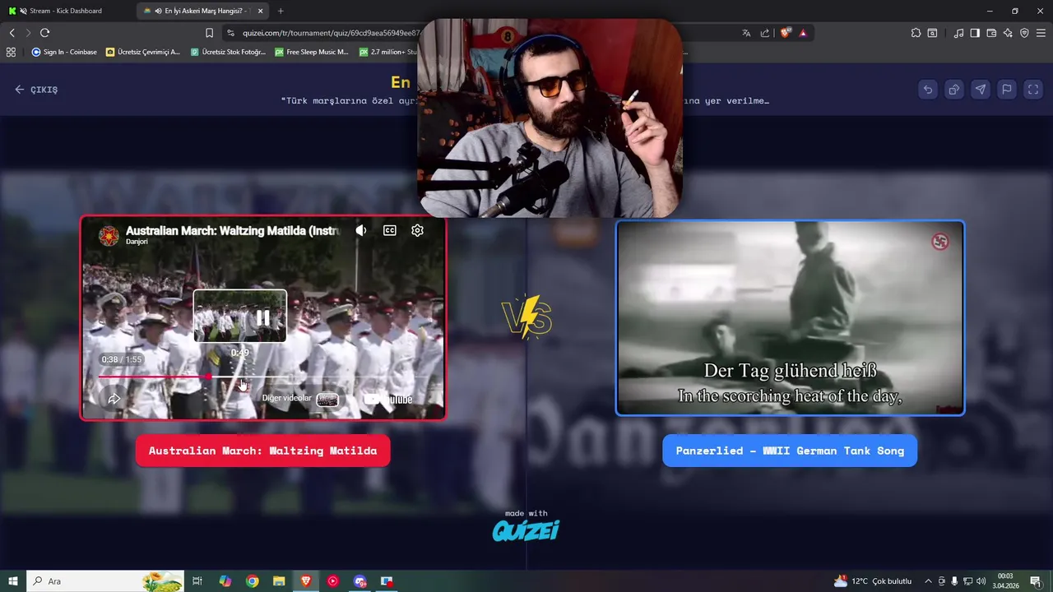
Task: Open the Ücretsiz Stok Fotoğr bookmark
Action: (228, 52)
